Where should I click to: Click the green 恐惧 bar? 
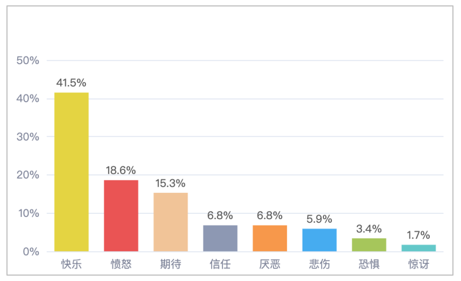click(369, 245)
